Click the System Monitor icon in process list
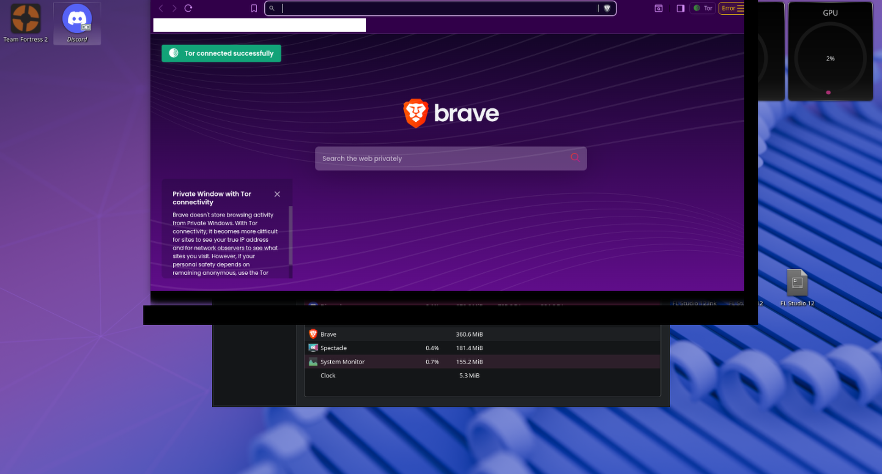The height and width of the screenshot is (474, 882). [x=313, y=361]
